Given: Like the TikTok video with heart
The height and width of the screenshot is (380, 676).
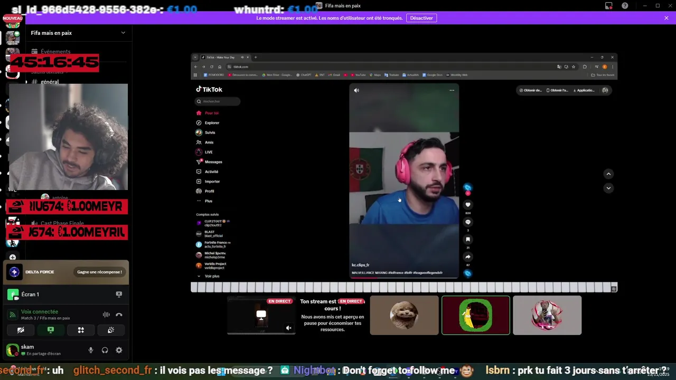Looking at the screenshot, I should click(467, 205).
